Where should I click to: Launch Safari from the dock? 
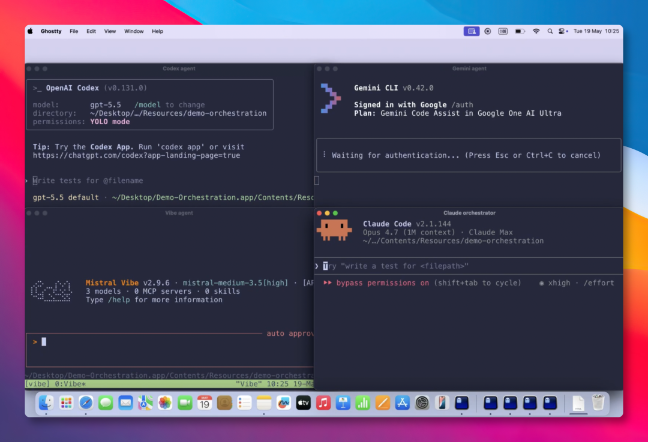click(x=86, y=403)
